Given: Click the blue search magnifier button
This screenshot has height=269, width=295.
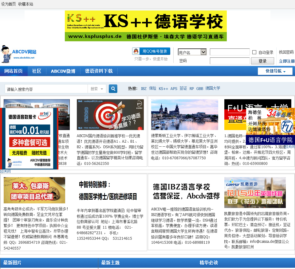Looking at the screenshot, I should point(113,89).
